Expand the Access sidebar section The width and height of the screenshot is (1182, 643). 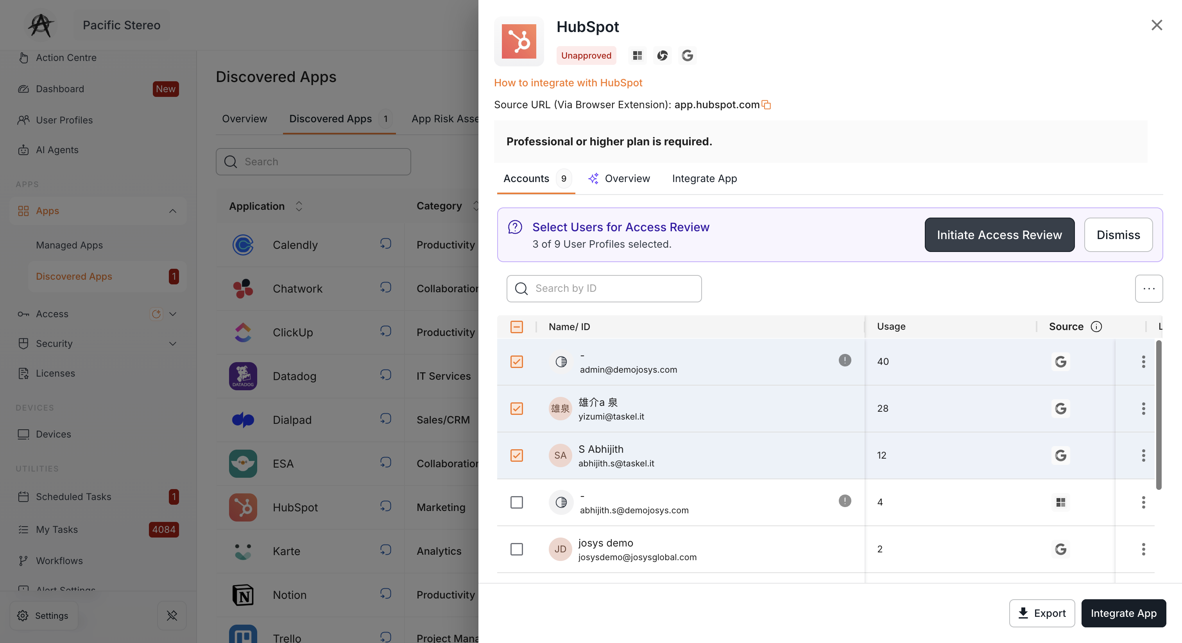172,314
